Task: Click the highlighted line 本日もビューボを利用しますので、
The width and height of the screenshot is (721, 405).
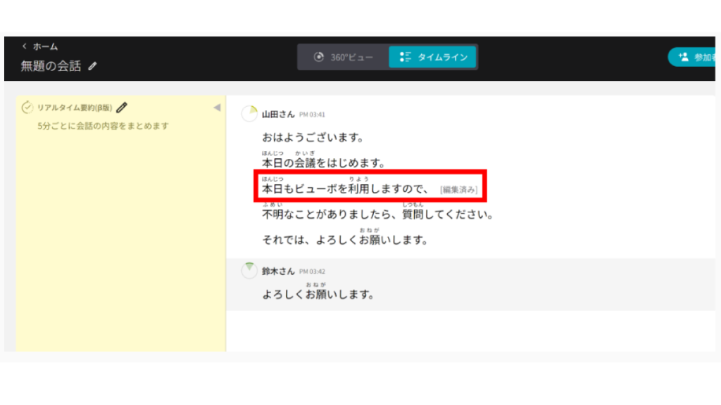Action: coord(345,189)
